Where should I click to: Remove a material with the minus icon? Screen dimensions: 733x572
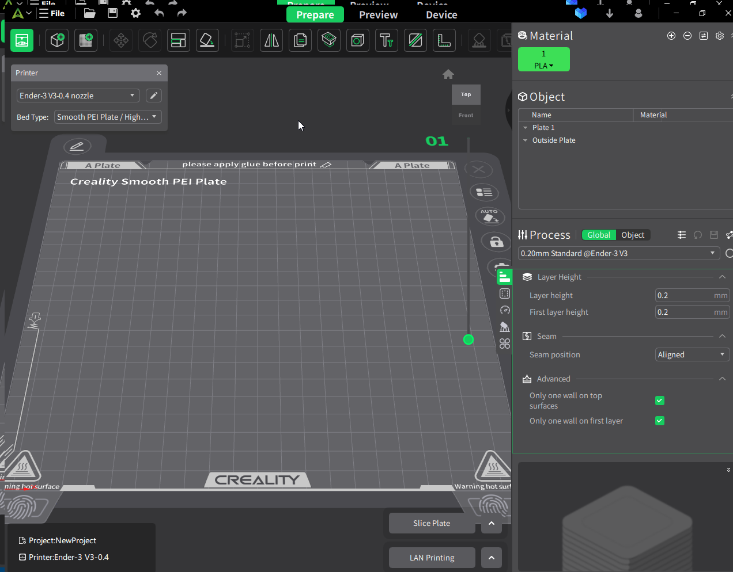tap(687, 36)
